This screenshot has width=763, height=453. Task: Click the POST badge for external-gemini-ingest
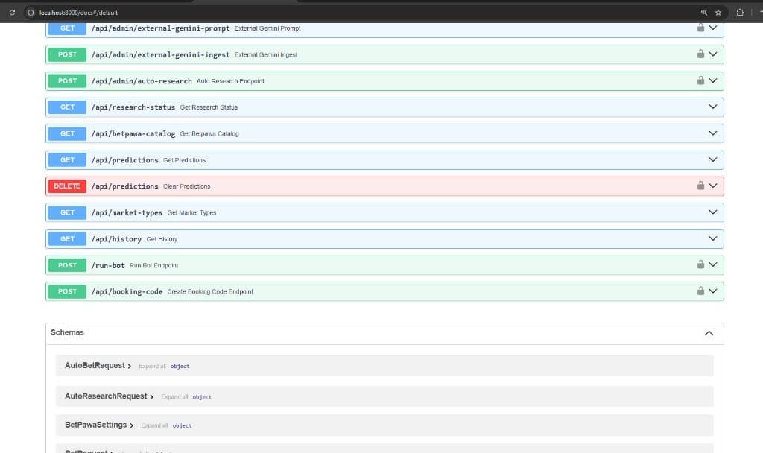pos(67,54)
